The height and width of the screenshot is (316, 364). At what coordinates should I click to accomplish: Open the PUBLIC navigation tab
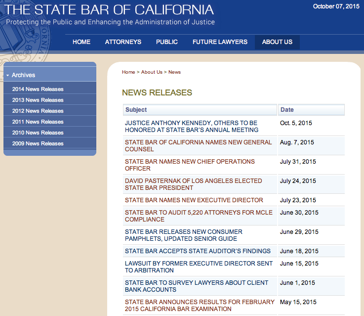166,42
